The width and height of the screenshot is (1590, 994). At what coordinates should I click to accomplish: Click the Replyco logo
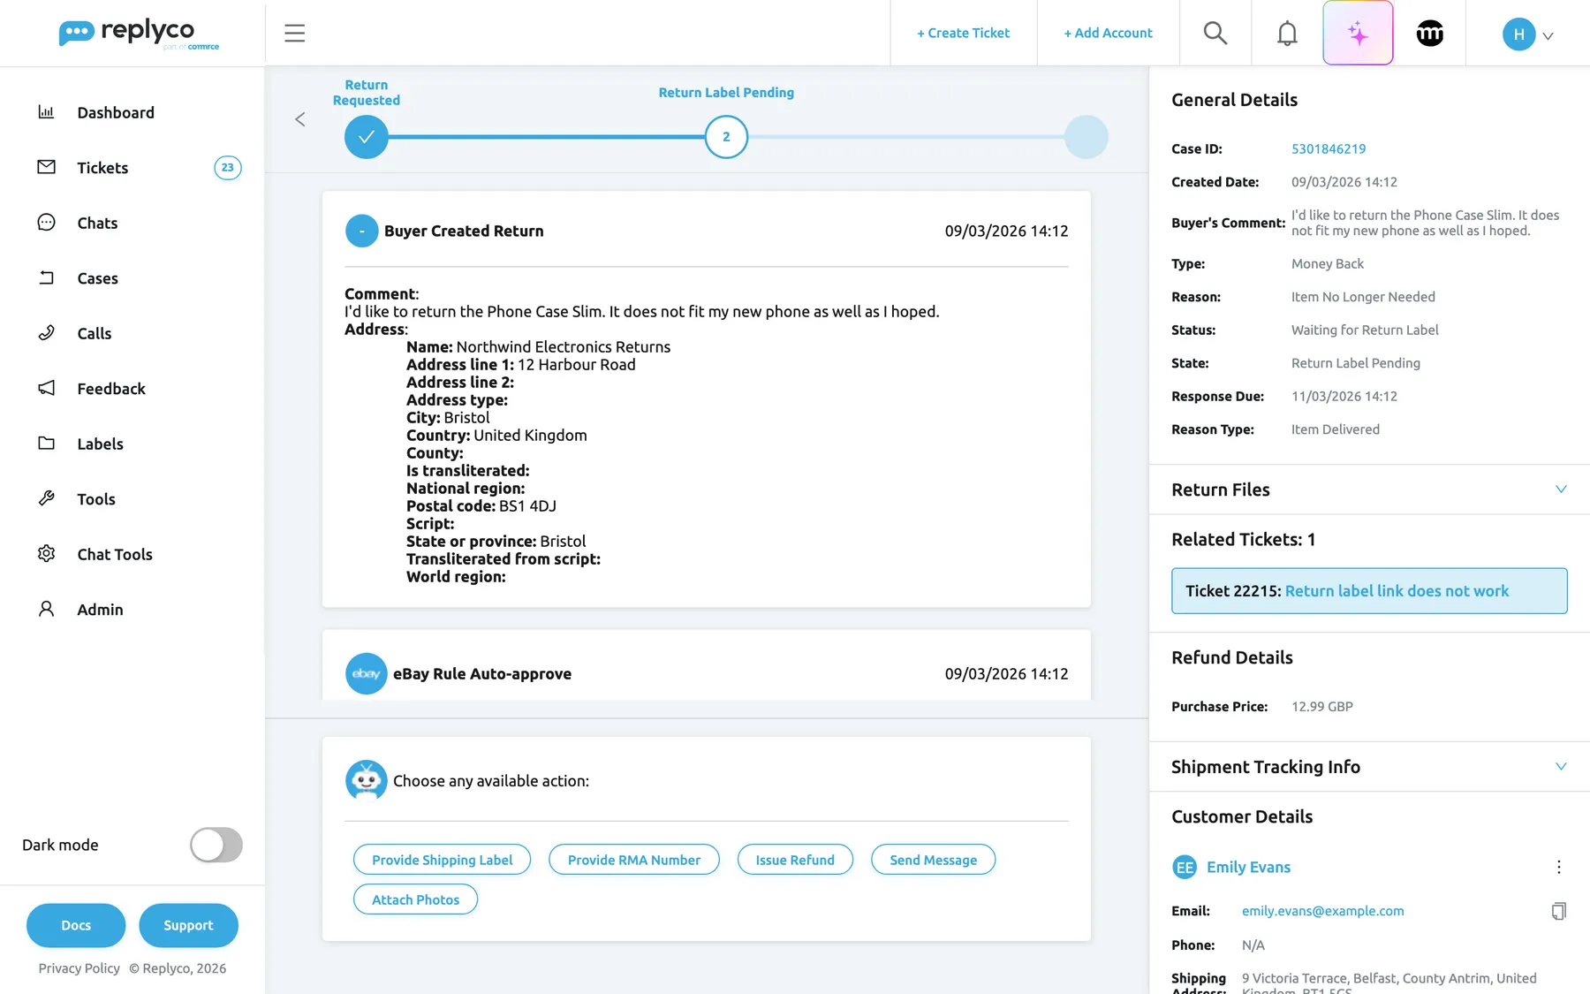tap(139, 34)
